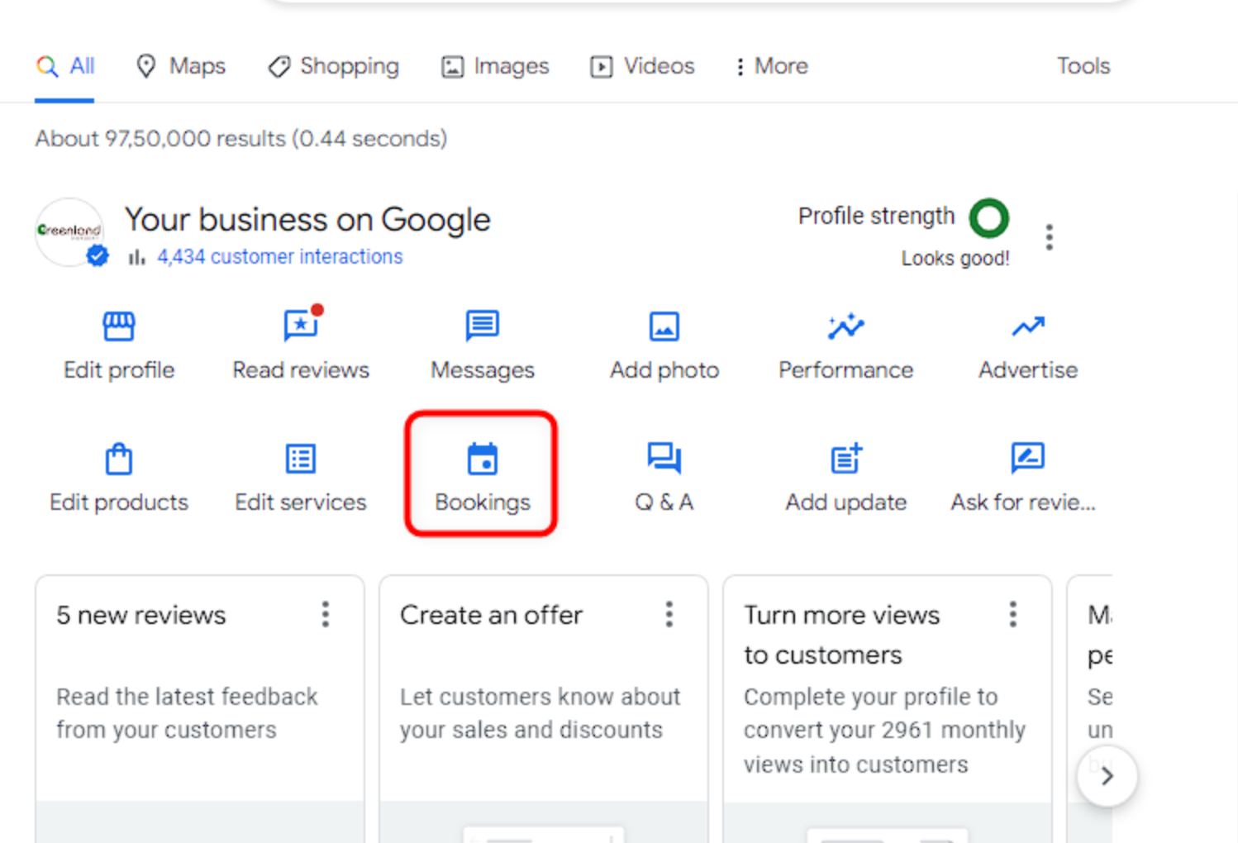Image resolution: width=1238 pixels, height=843 pixels.
Task: Switch to the Images tab
Action: coord(495,66)
